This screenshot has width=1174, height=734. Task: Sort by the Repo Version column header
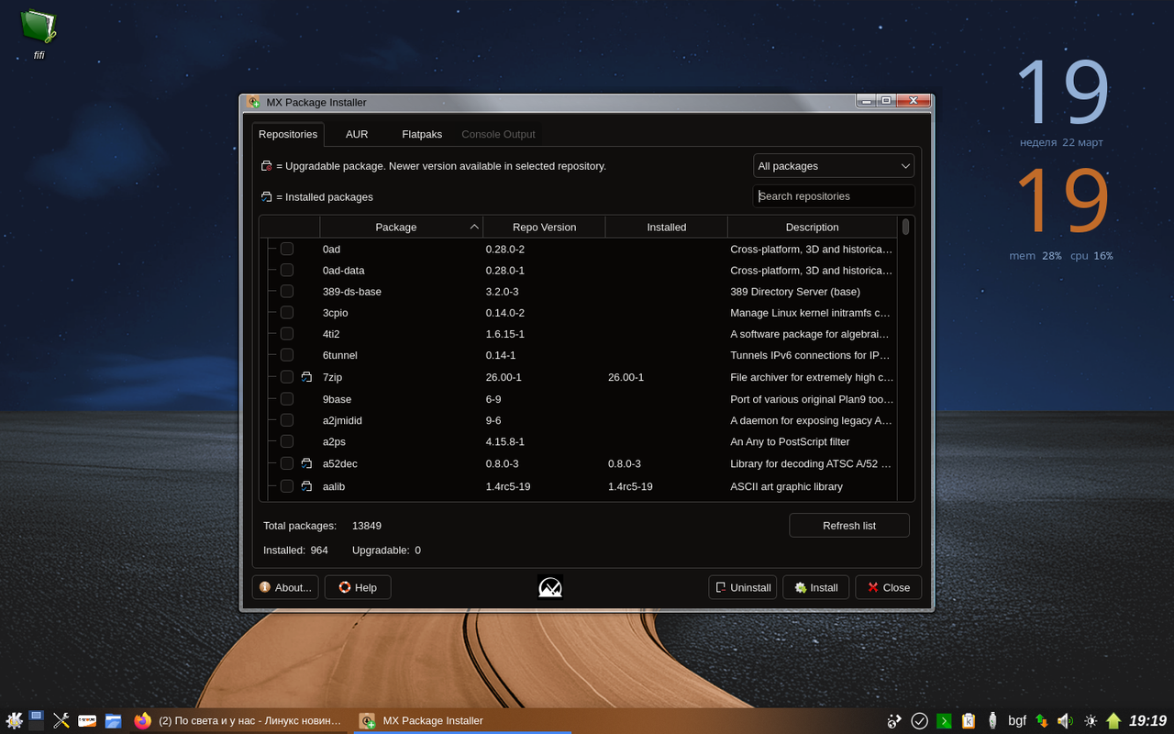(x=544, y=227)
